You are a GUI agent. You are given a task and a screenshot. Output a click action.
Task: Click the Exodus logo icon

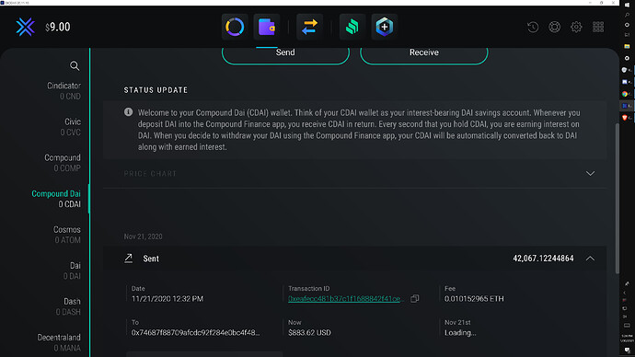[x=25, y=27]
